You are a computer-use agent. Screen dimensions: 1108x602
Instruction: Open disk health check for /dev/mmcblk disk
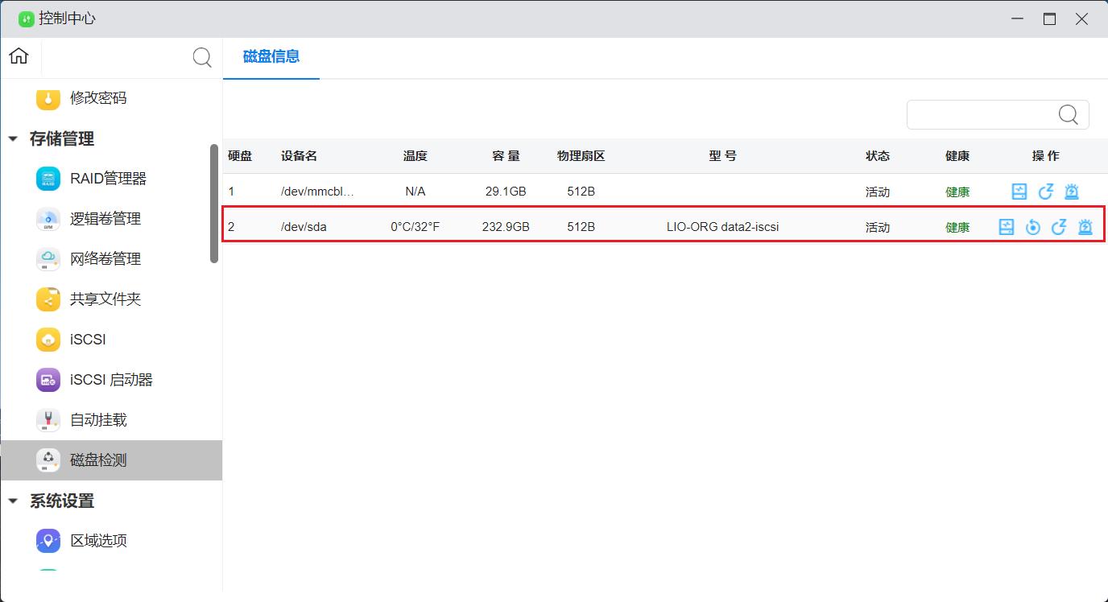click(x=1019, y=192)
